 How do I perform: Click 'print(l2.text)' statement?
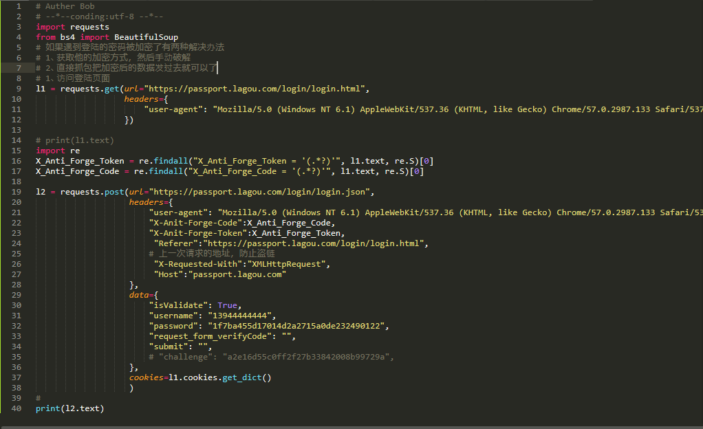pos(70,408)
